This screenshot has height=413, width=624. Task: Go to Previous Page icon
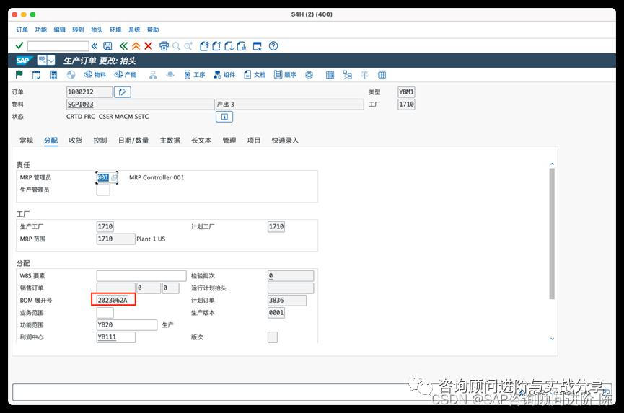(217, 46)
